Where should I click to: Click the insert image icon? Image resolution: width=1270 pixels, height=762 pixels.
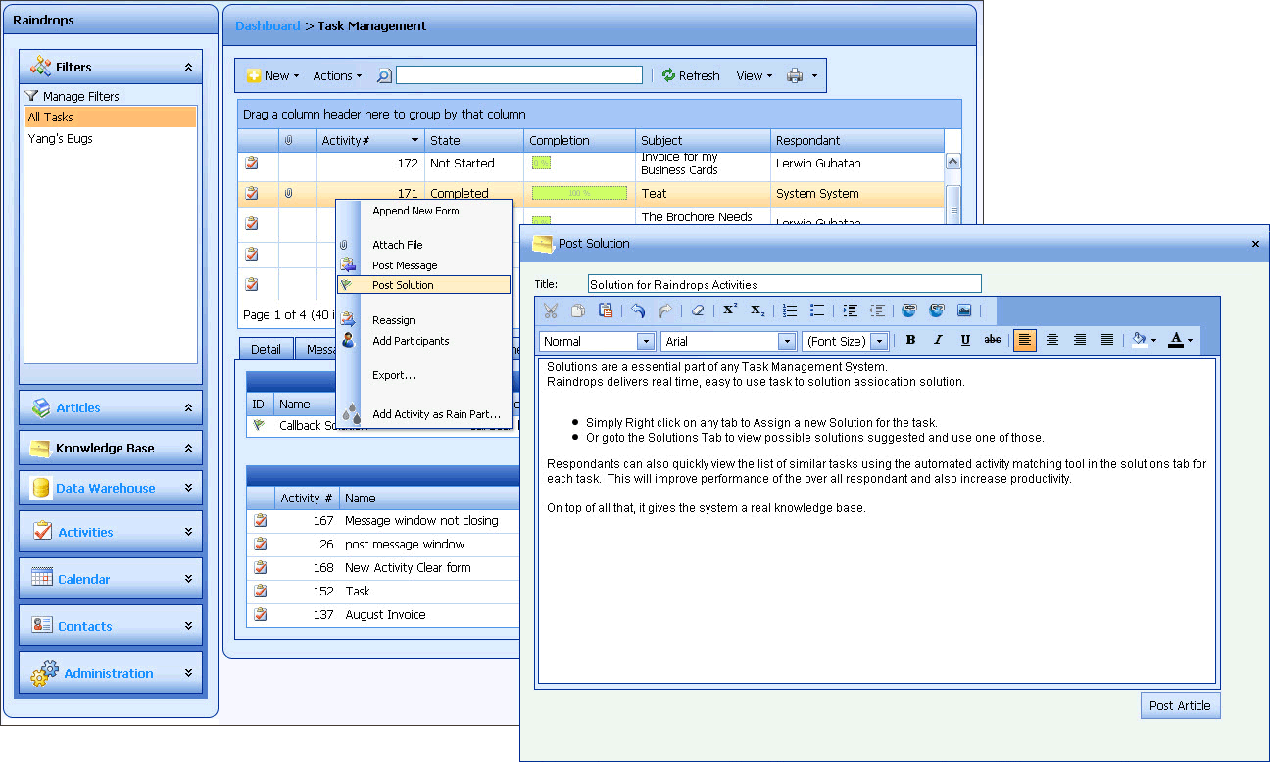pos(964,310)
